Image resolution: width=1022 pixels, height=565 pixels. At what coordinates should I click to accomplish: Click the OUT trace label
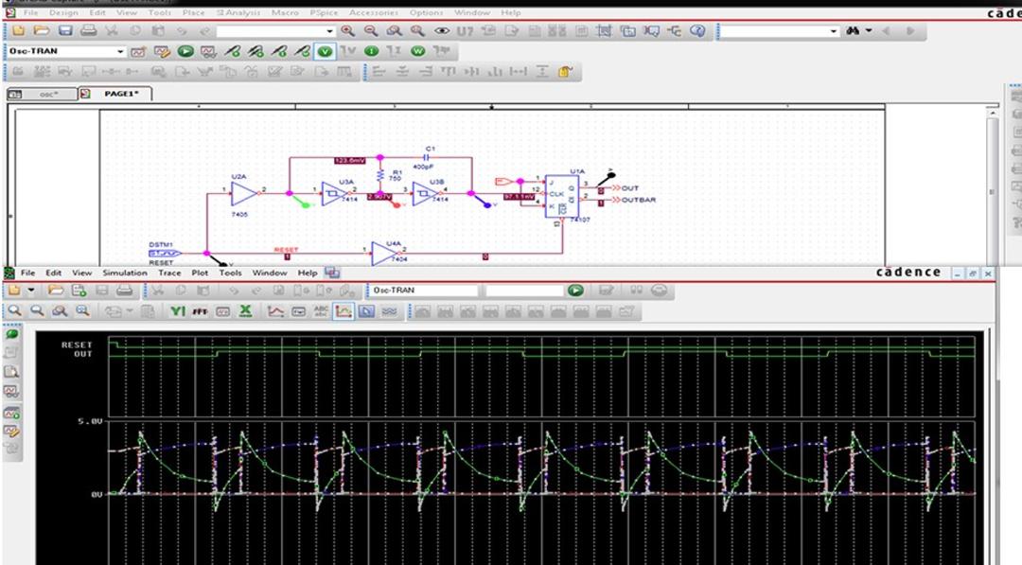[82, 354]
